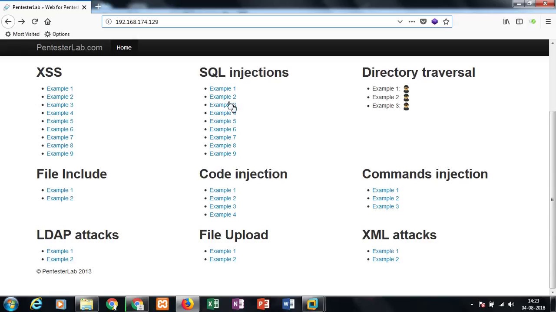Click Directory traversal Example 1 hacker icon
556x312 pixels.
(x=406, y=89)
